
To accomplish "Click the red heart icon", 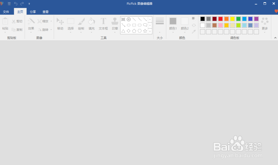I will click(276, 11).
